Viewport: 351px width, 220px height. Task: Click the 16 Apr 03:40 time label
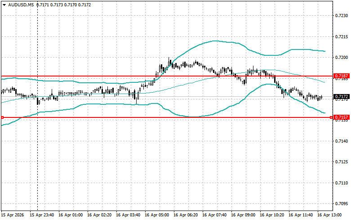tap(128, 215)
